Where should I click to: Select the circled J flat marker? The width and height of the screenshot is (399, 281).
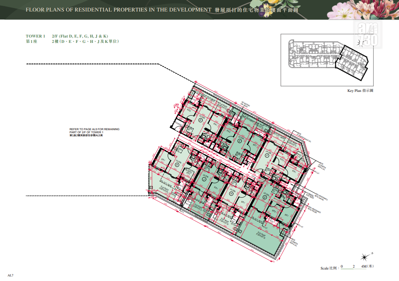[x=204, y=179]
